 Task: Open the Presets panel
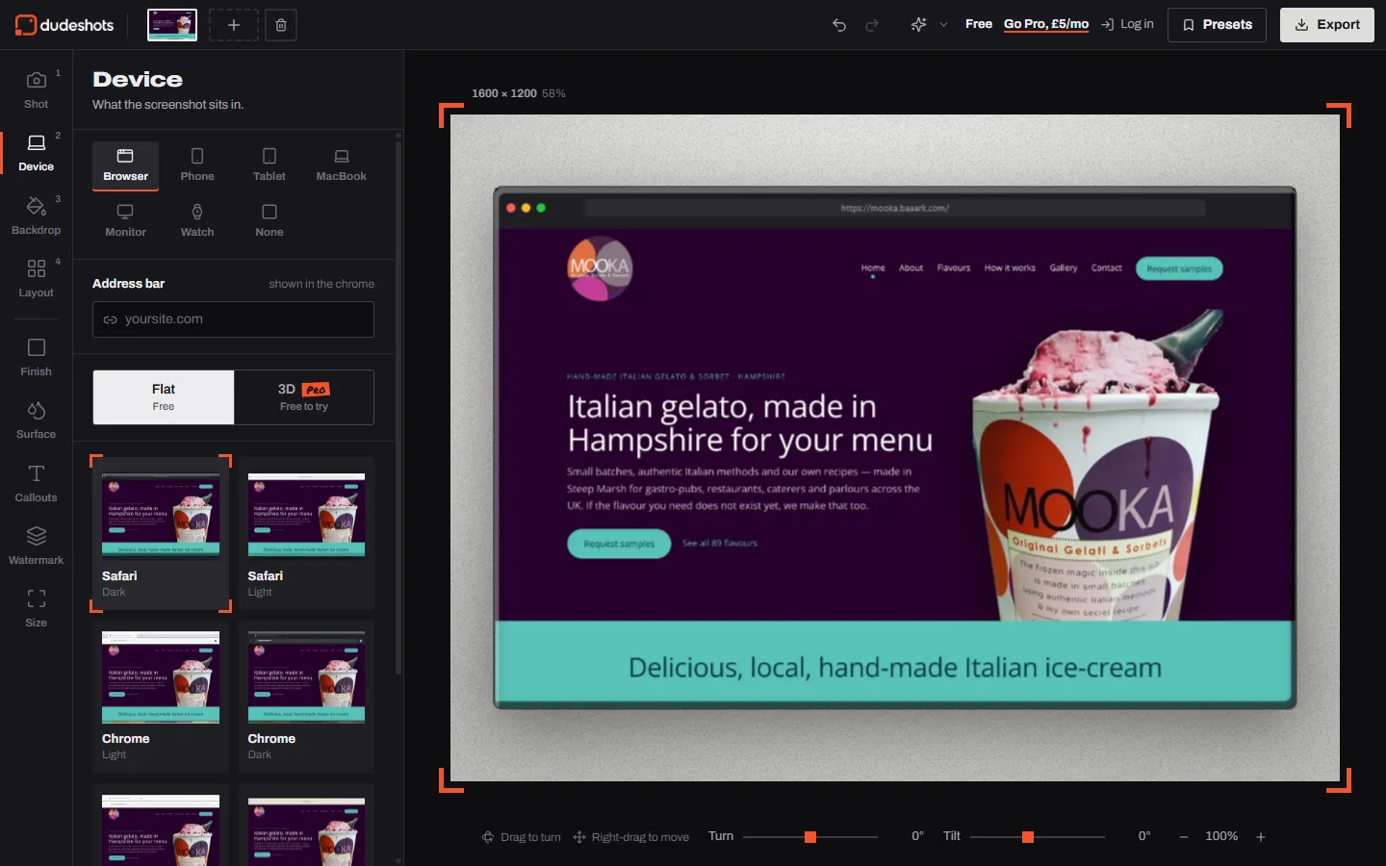1217,25
